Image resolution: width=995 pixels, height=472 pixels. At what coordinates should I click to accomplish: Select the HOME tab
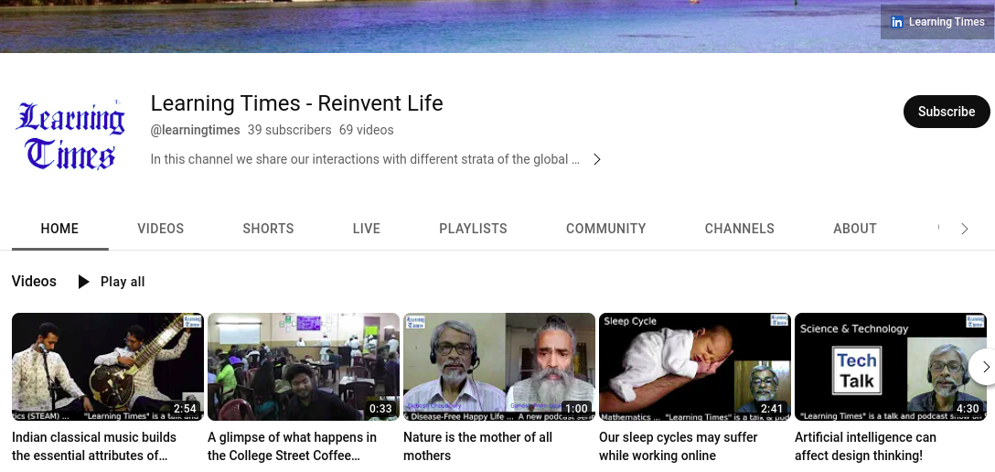point(59,229)
